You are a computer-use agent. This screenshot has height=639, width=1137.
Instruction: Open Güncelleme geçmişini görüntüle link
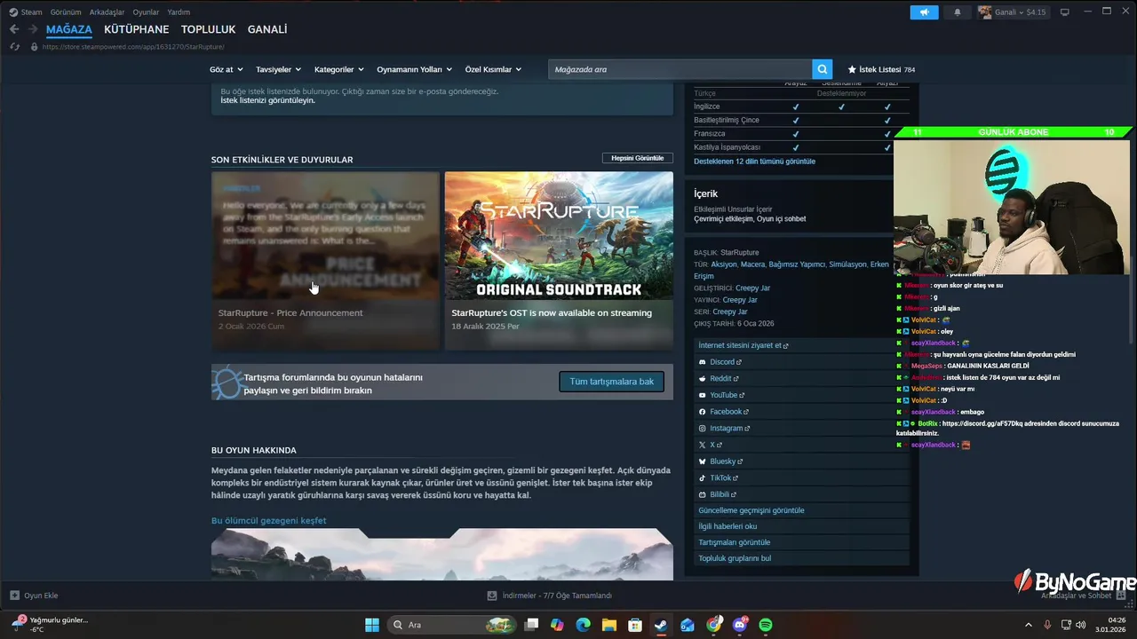751,510
